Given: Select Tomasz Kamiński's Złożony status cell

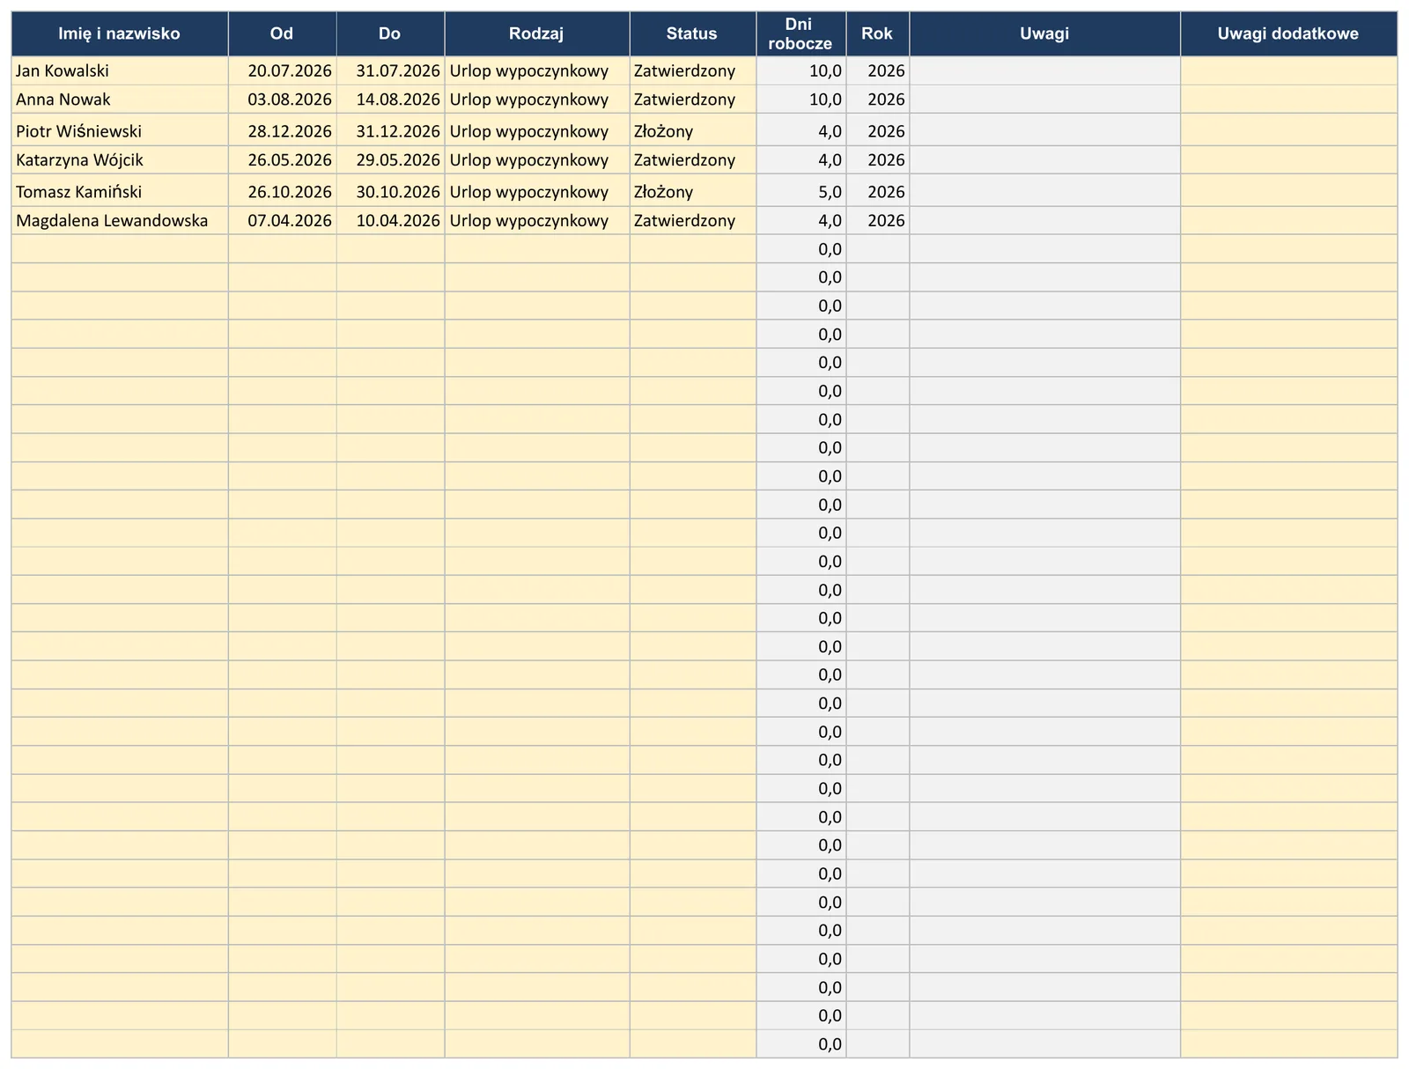Looking at the screenshot, I should click(693, 192).
